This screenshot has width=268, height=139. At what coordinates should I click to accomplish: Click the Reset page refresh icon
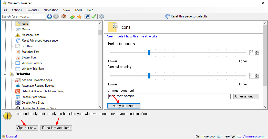[x=167, y=16]
